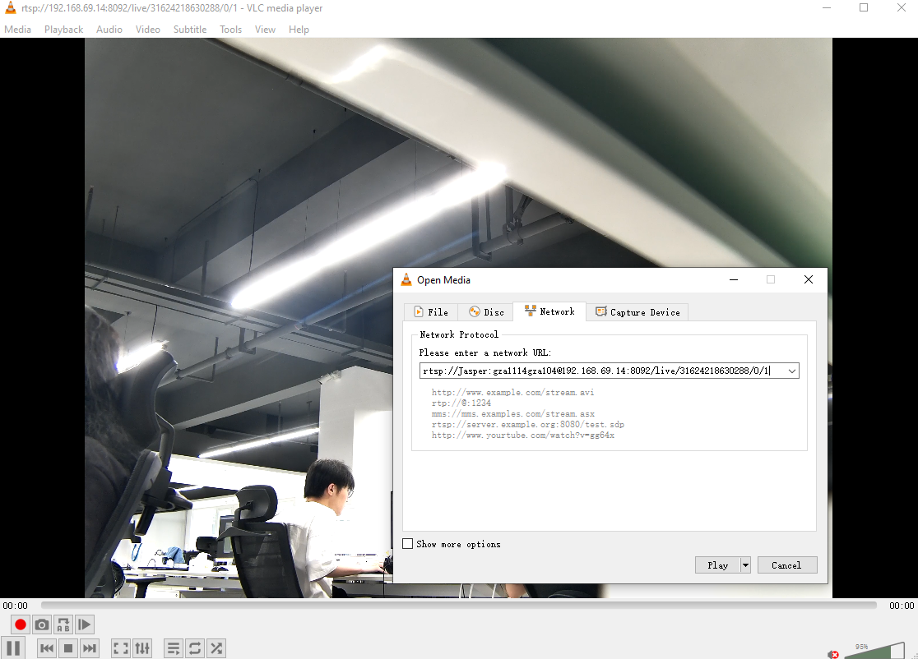Show the playlist view
The image size is (918, 659).
pyautogui.click(x=174, y=647)
